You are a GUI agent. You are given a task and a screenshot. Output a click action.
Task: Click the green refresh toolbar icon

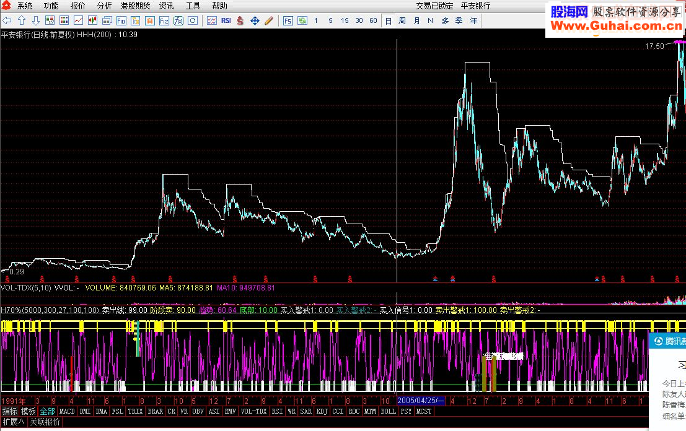pyautogui.click(x=302, y=20)
